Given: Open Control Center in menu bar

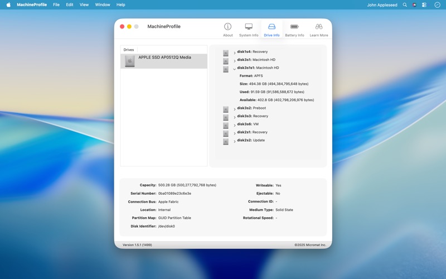Looking at the screenshot, I should pos(424,5).
